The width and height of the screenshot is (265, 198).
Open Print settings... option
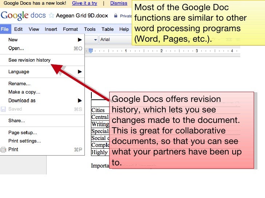coord(42,141)
